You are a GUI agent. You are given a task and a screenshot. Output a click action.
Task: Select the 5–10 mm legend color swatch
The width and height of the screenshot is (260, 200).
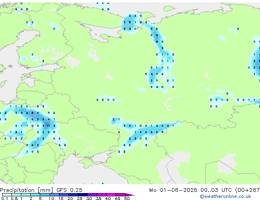point(45,195)
